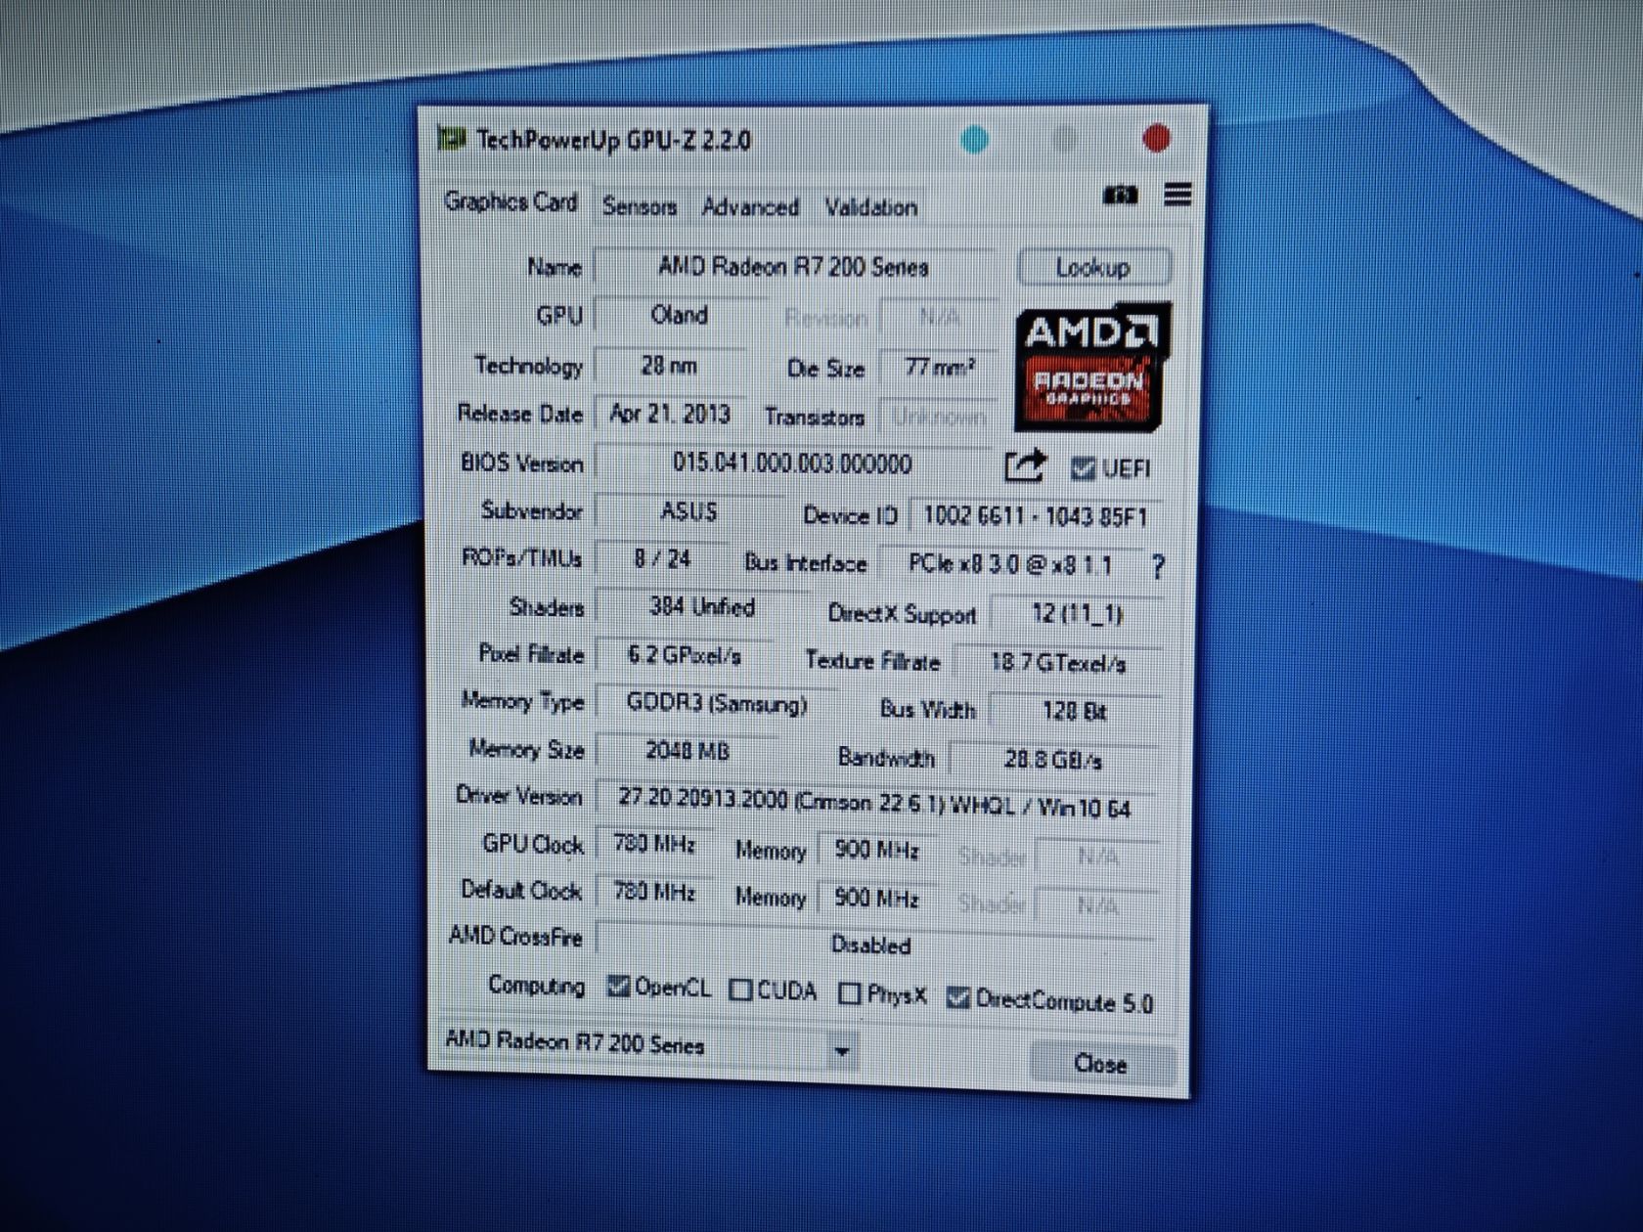1643x1232 pixels.
Task: Click the BIOS export share icon
Action: pyautogui.click(x=1024, y=465)
